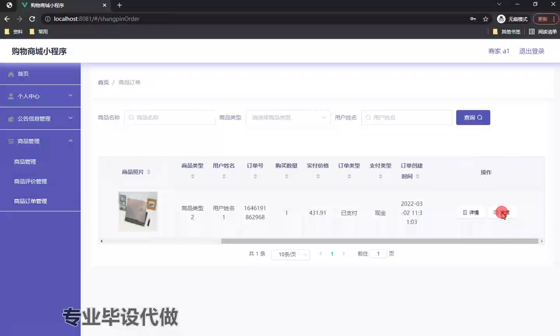Open the 10条/页 page size dropdown

tap(290, 254)
